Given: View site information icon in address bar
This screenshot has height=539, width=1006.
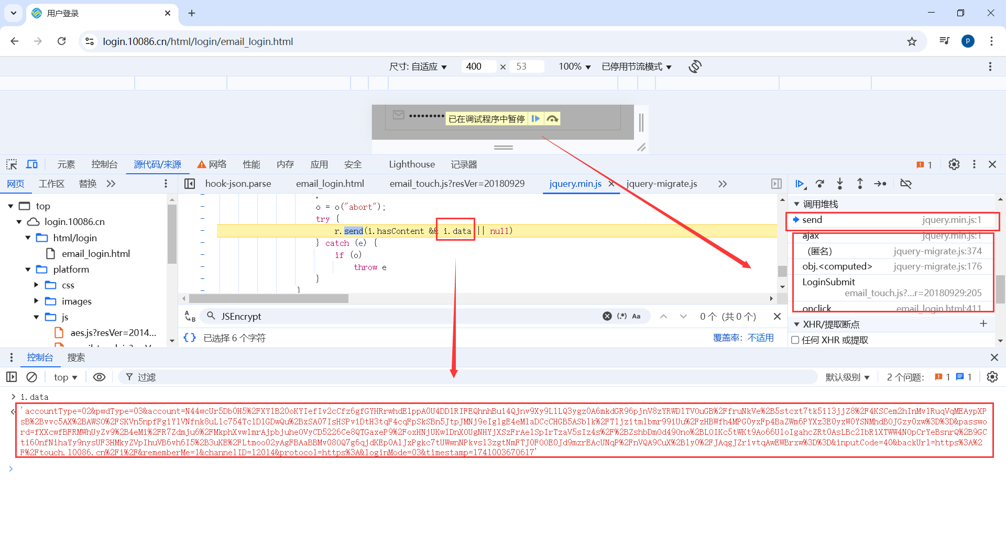Looking at the screenshot, I should click(x=90, y=41).
